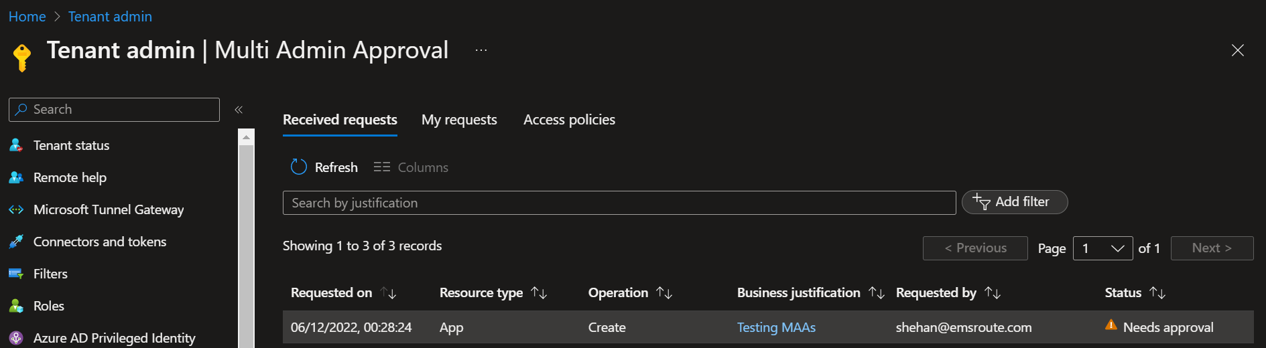Click the yellow key Tenant admin icon

pos(22,58)
